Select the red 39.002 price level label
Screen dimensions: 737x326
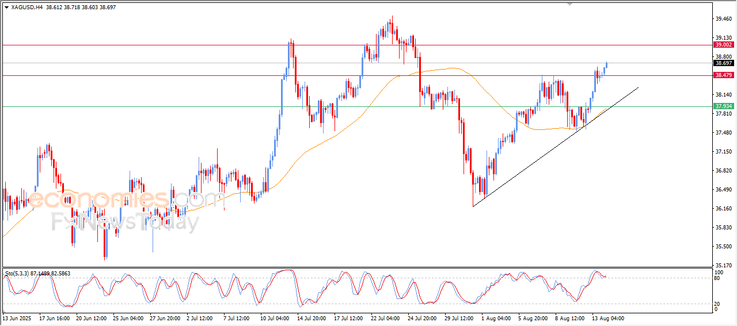tap(723, 44)
